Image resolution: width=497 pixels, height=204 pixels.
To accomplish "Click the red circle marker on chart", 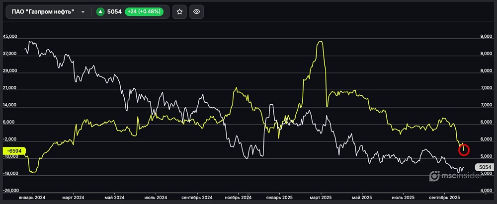I will tap(464, 148).
